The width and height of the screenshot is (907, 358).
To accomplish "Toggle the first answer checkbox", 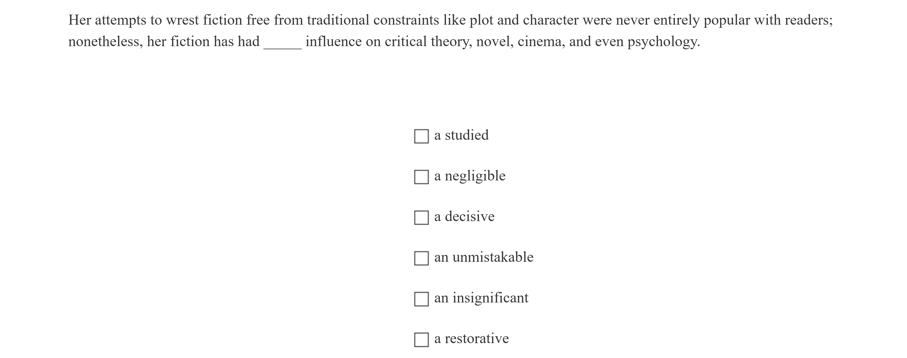I will click(421, 136).
